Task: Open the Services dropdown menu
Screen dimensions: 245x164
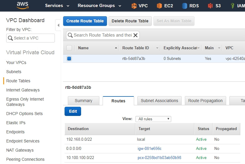Action: point(57,6)
